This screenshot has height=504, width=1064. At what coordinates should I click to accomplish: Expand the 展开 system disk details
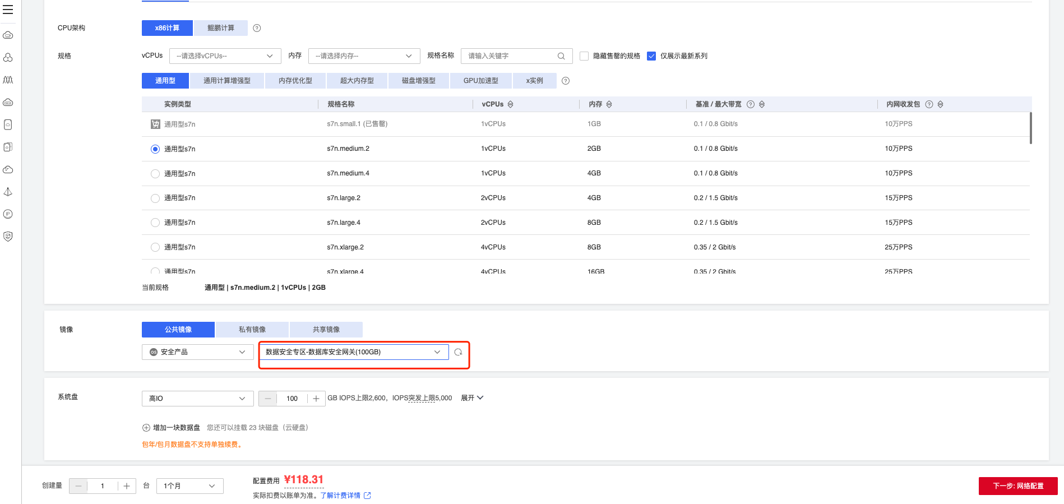[471, 398]
